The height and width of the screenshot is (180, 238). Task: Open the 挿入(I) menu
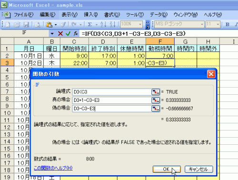pyautogui.click(x=91, y=15)
